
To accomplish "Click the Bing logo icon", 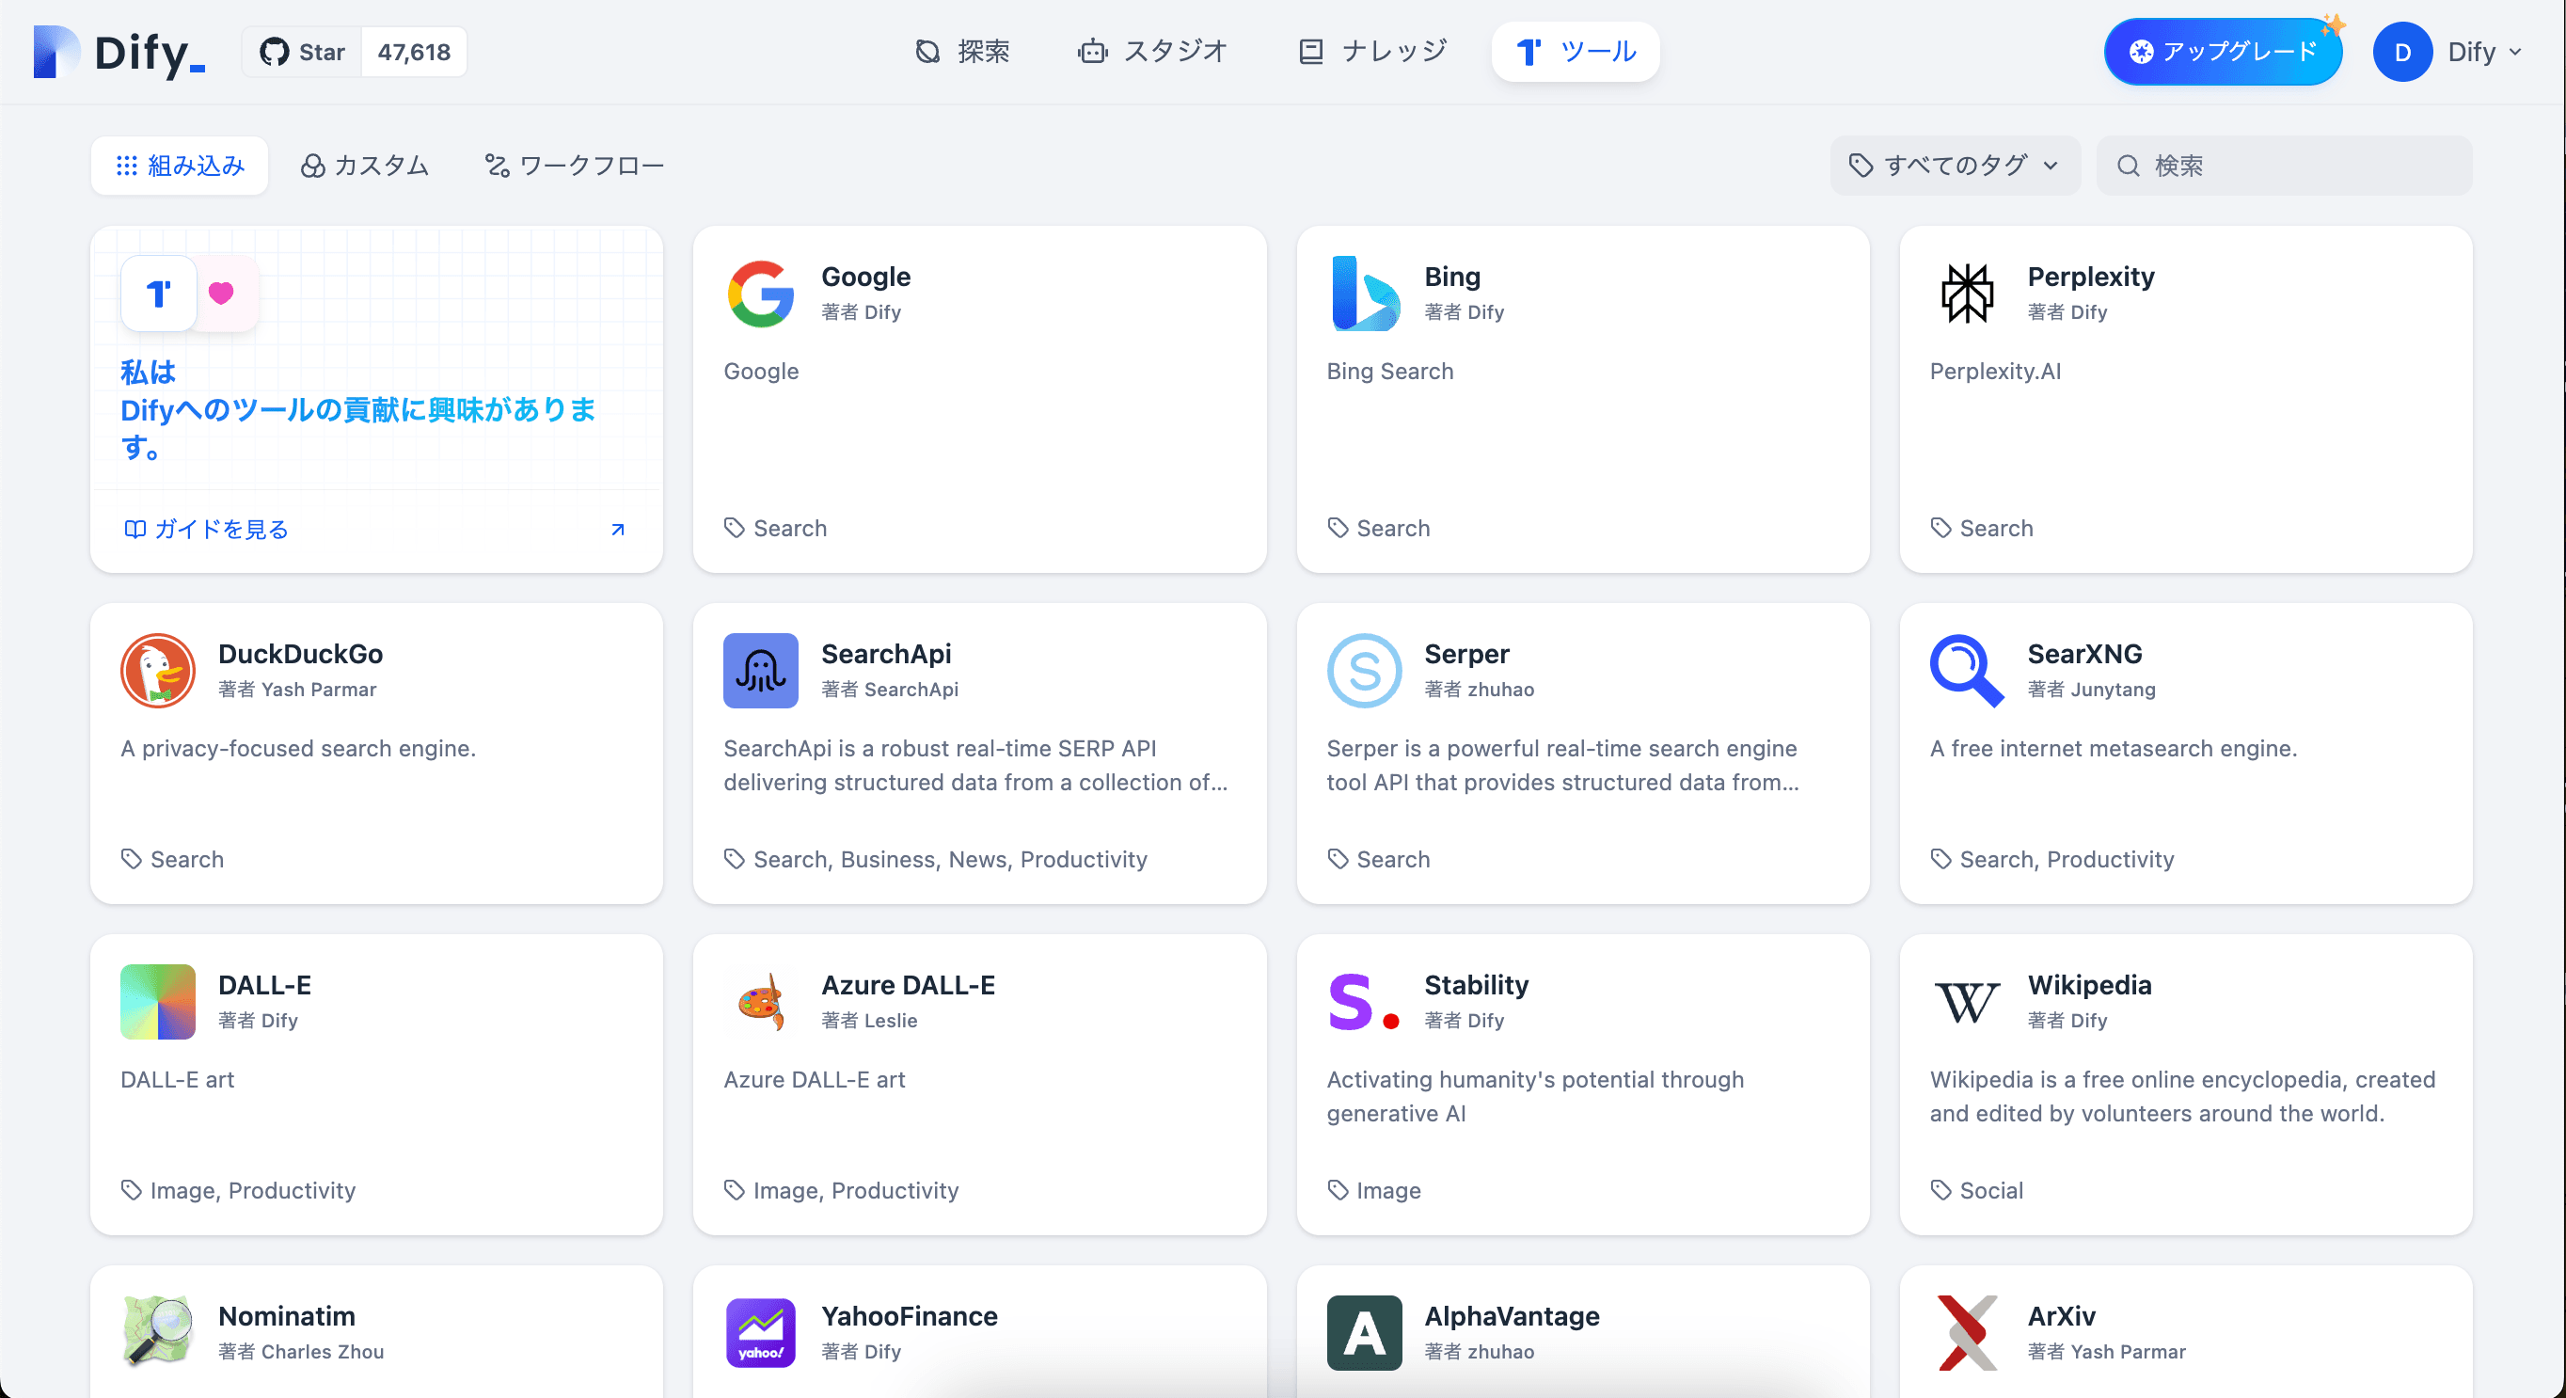I will coord(1364,294).
